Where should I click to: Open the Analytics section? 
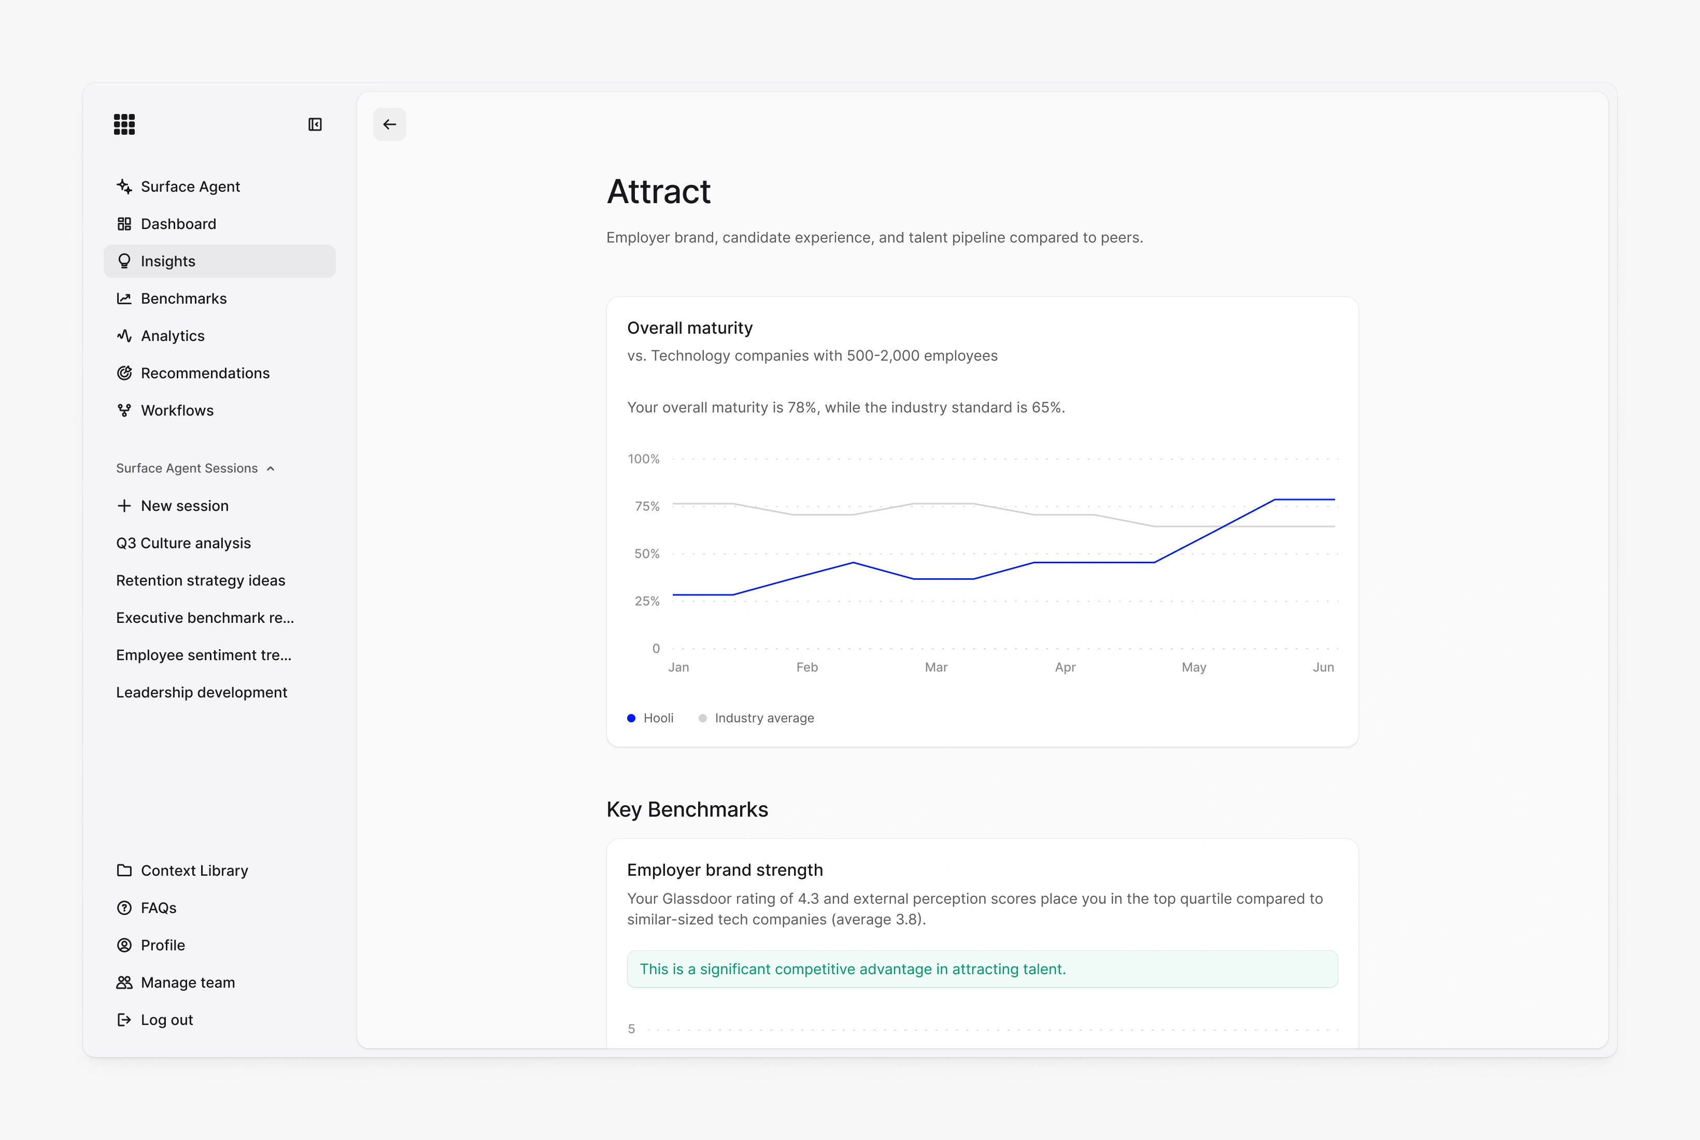click(x=220, y=336)
